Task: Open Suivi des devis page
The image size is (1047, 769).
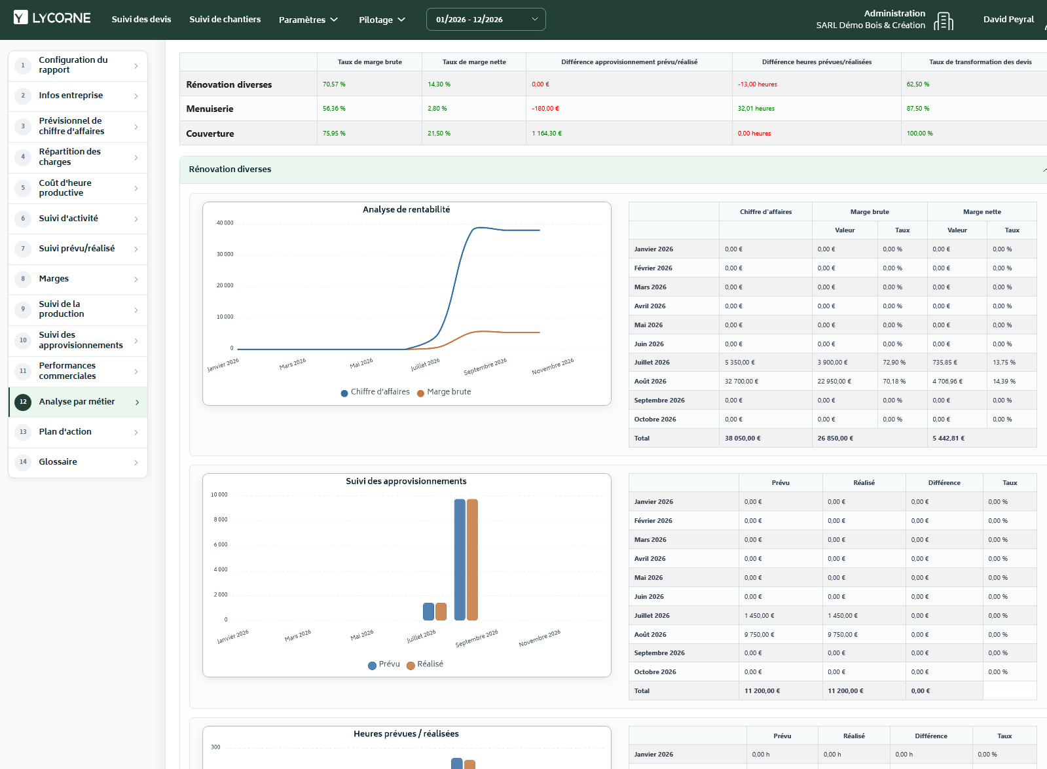Action: tap(141, 19)
